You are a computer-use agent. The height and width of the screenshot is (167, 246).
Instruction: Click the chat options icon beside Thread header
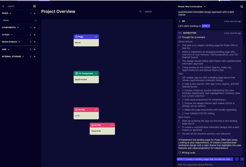coord(242,6)
